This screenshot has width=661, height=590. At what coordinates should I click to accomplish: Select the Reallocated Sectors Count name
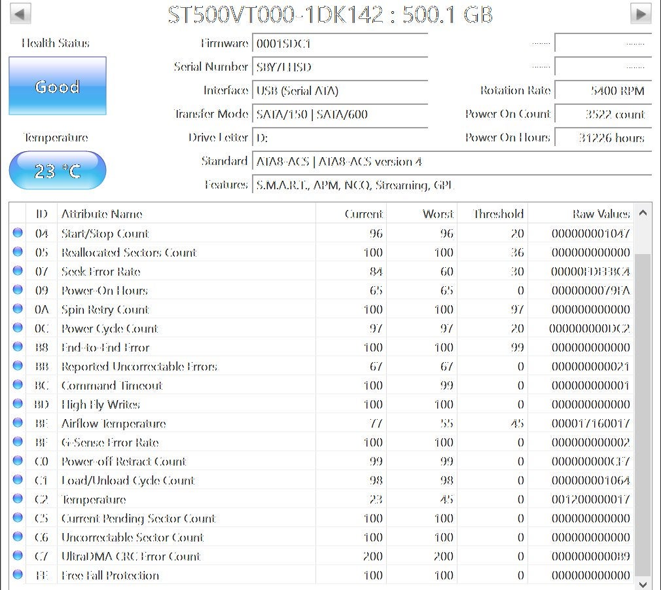click(129, 253)
